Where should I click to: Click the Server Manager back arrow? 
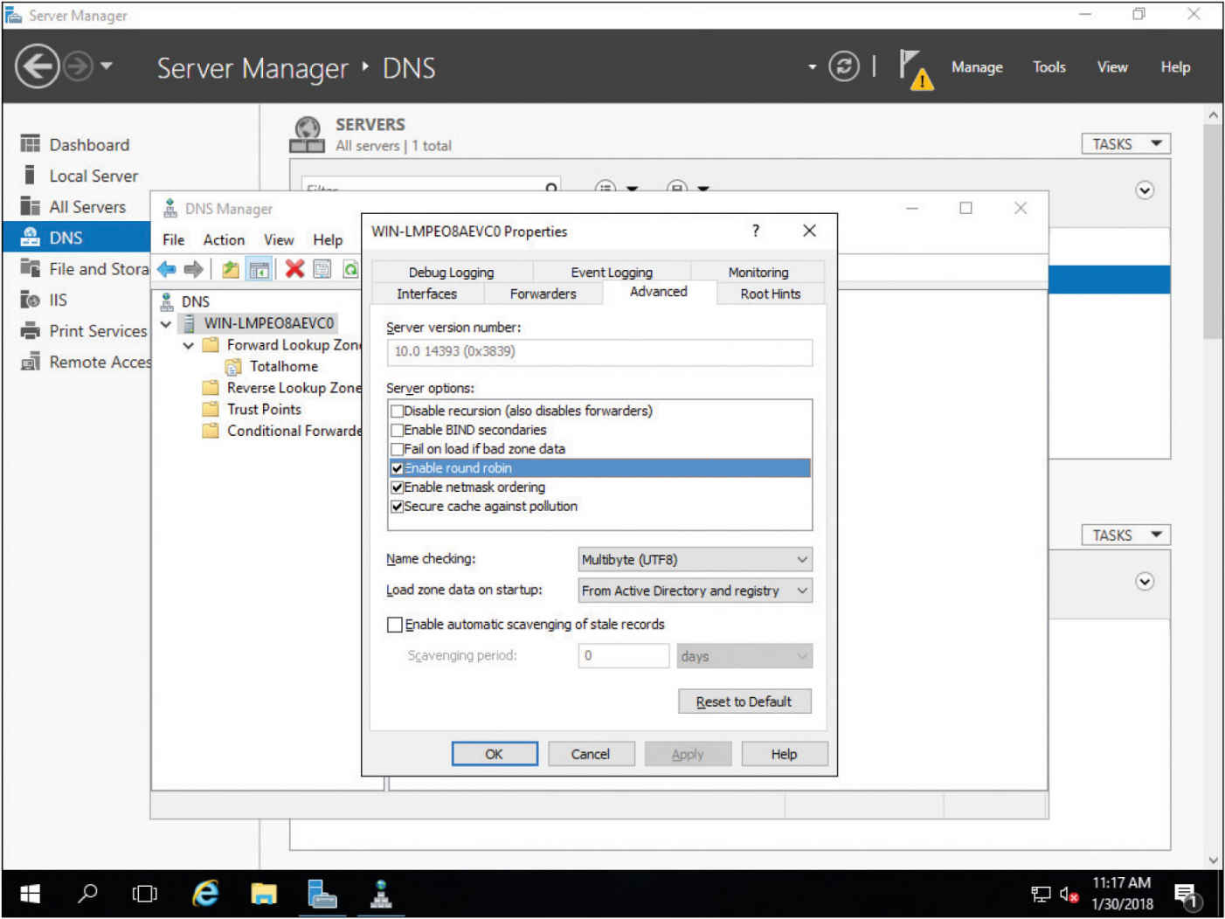pos(38,66)
